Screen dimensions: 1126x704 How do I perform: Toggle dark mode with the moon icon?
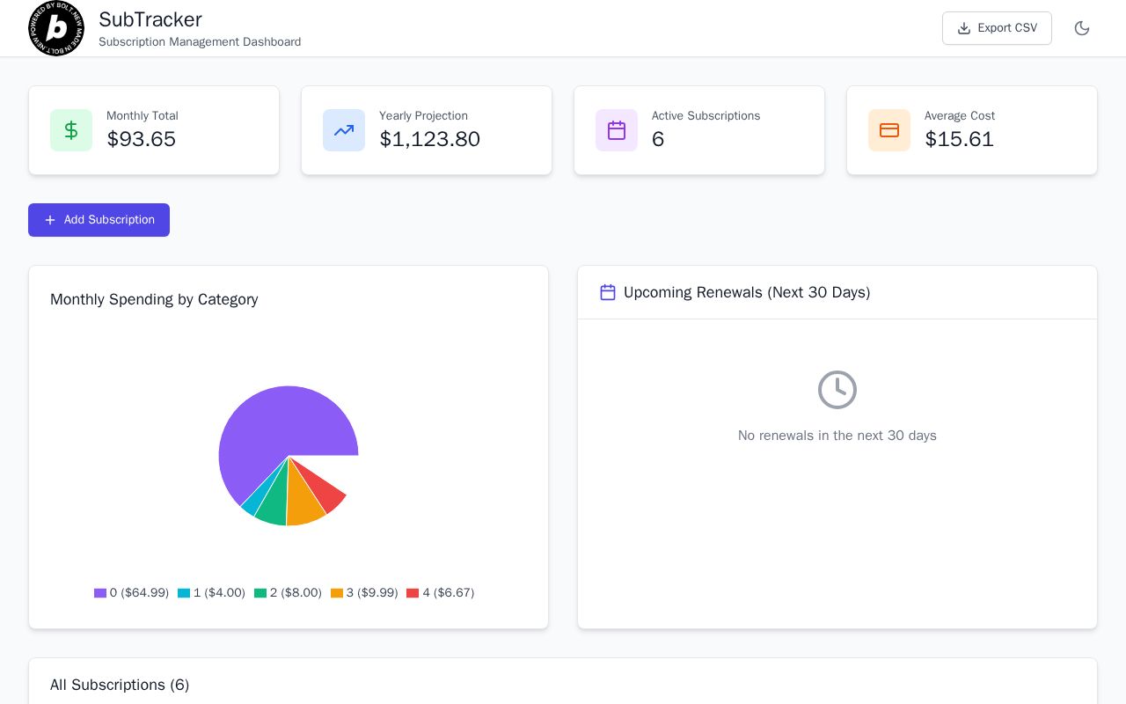[x=1082, y=28]
